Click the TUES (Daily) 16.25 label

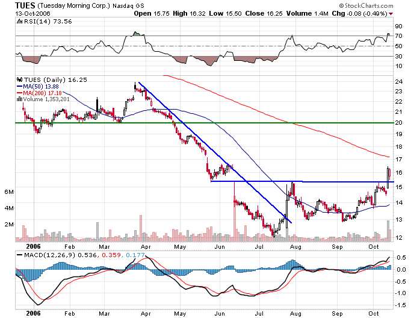(x=55, y=79)
